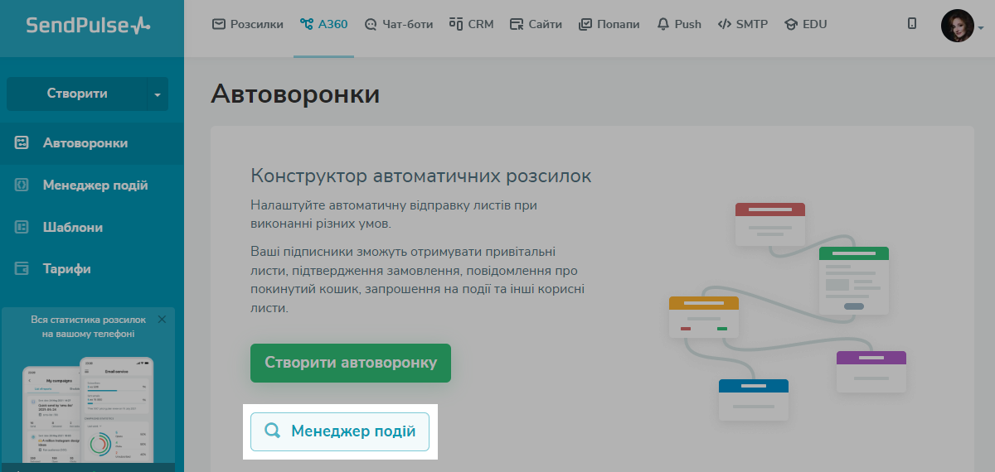This screenshot has height=472, width=995.
Task: Click the Автоворонки page title
Action: click(x=295, y=94)
